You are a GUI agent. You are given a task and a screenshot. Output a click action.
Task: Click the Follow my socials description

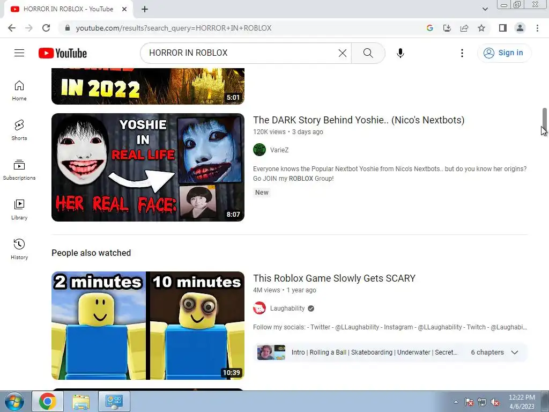[390, 327]
